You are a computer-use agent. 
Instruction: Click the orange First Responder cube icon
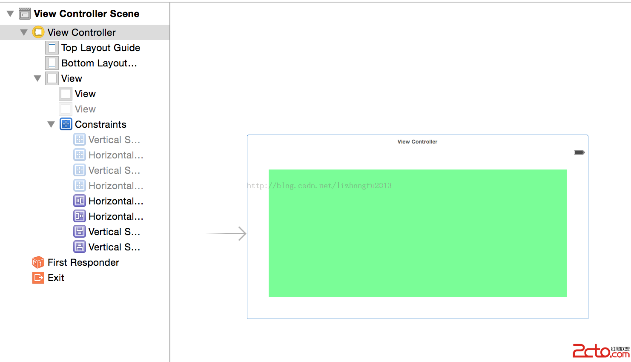38,262
